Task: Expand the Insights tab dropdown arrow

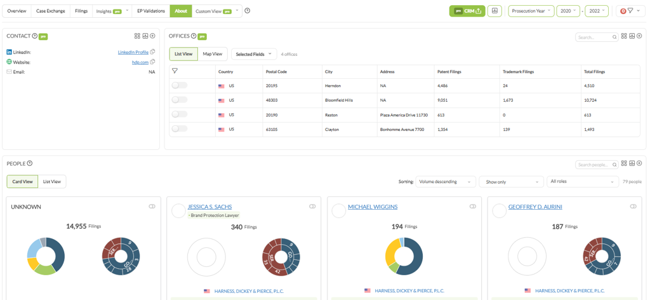Action: pos(127,10)
